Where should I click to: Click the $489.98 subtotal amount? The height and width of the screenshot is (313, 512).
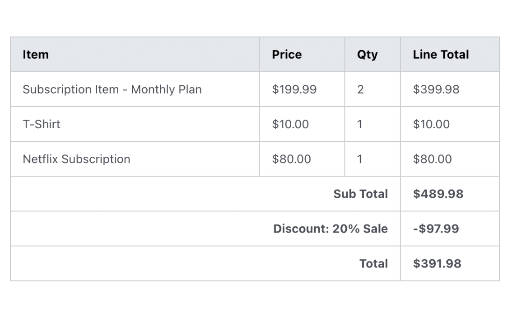(438, 194)
